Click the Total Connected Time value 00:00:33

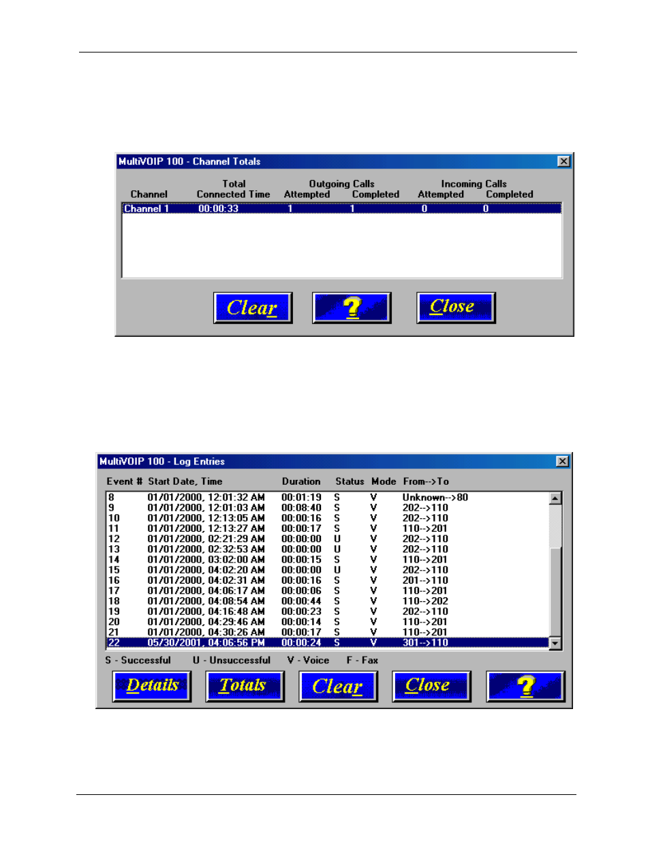pyautogui.click(x=218, y=209)
